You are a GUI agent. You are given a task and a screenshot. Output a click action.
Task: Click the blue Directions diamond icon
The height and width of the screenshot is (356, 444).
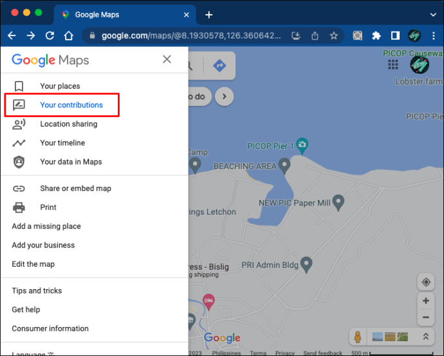[219, 66]
